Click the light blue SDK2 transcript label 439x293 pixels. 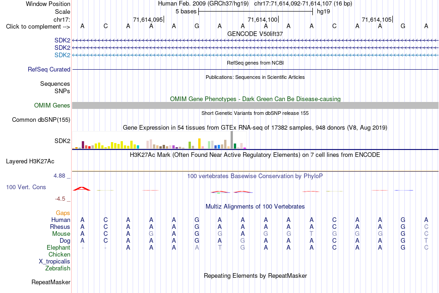[62, 55]
